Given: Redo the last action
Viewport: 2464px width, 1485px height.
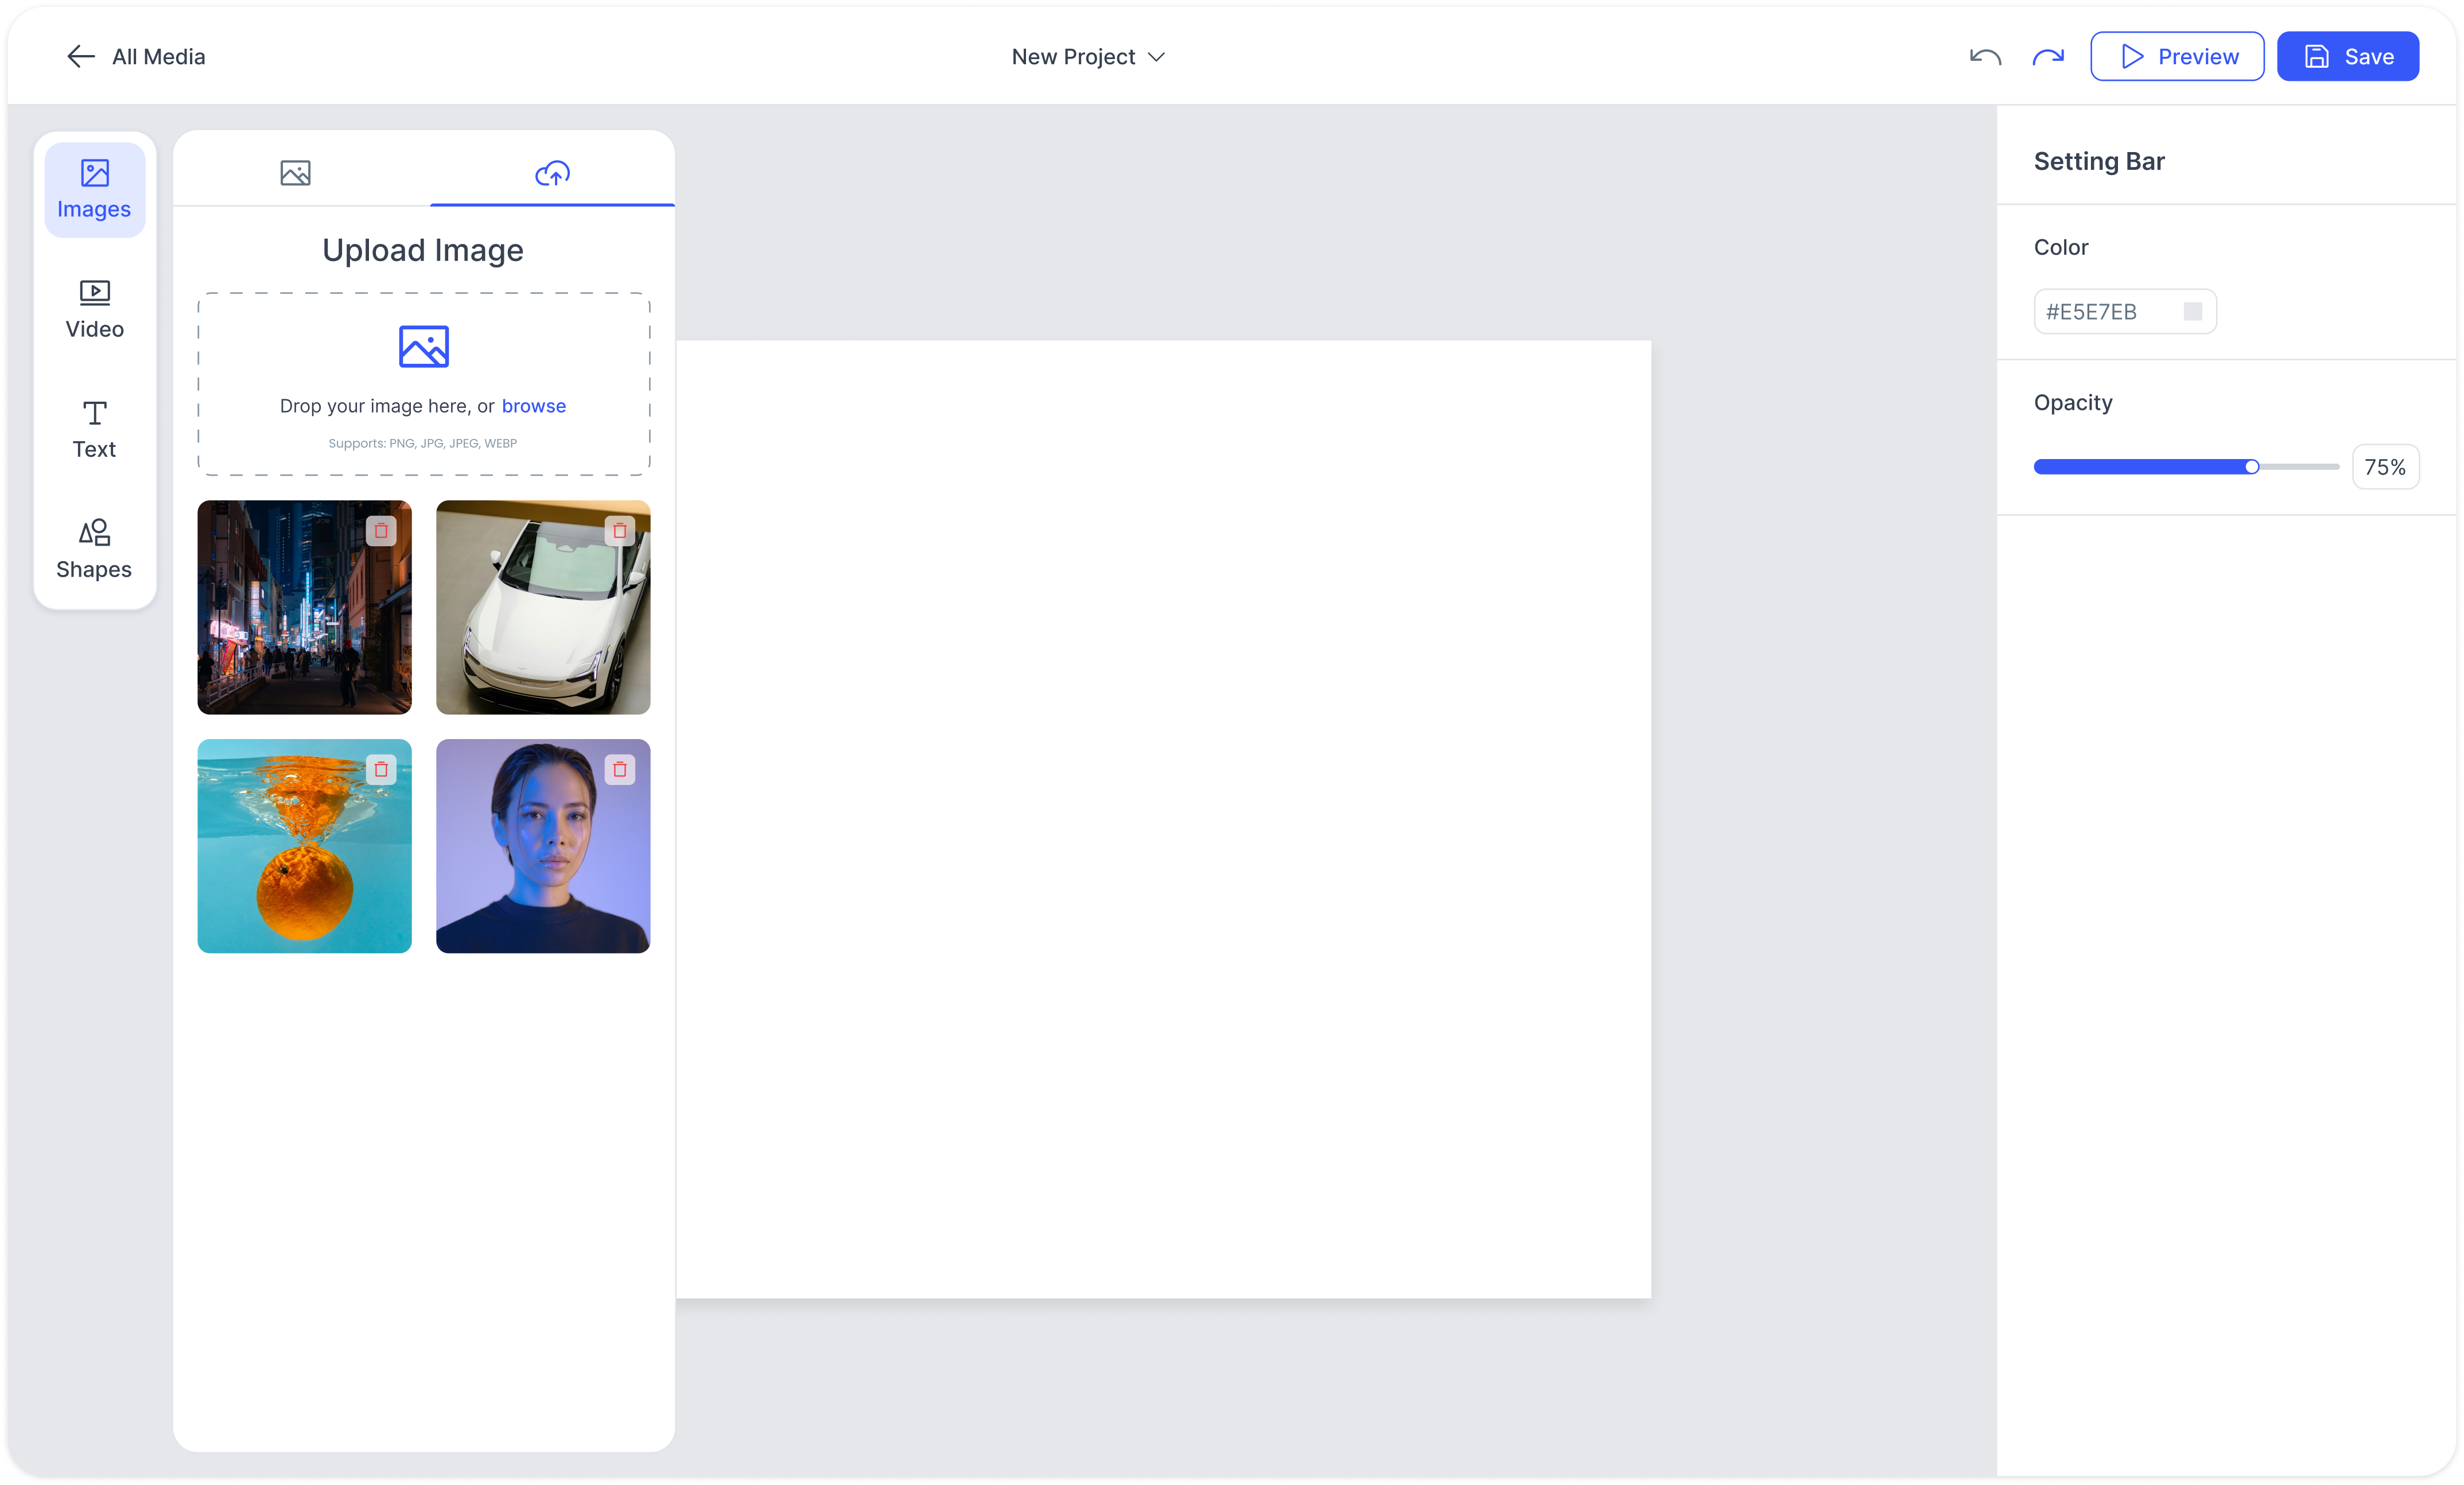Looking at the screenshot, I should [2048, 57].
